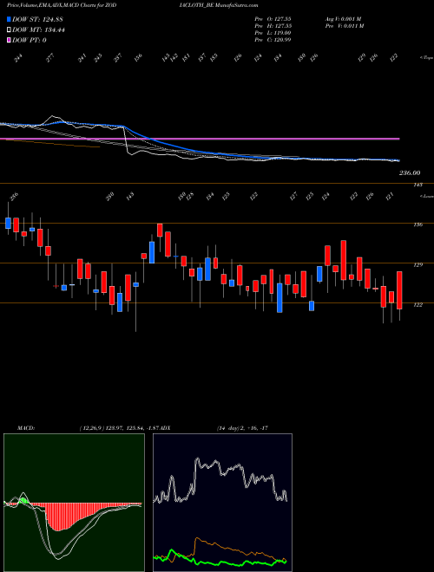This screenshot has width=434, height=572.
Task: Open the dark blue ADX indicator panel
Action: pyautogui.click(x=222, y=503)
